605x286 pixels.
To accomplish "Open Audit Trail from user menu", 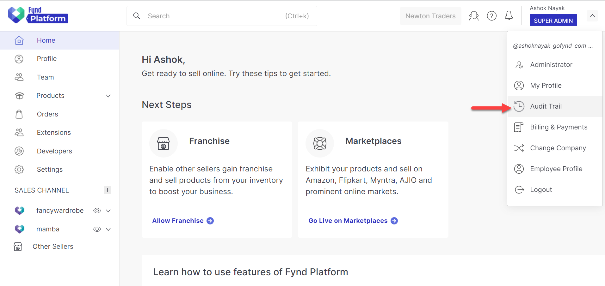I will 555,106.
